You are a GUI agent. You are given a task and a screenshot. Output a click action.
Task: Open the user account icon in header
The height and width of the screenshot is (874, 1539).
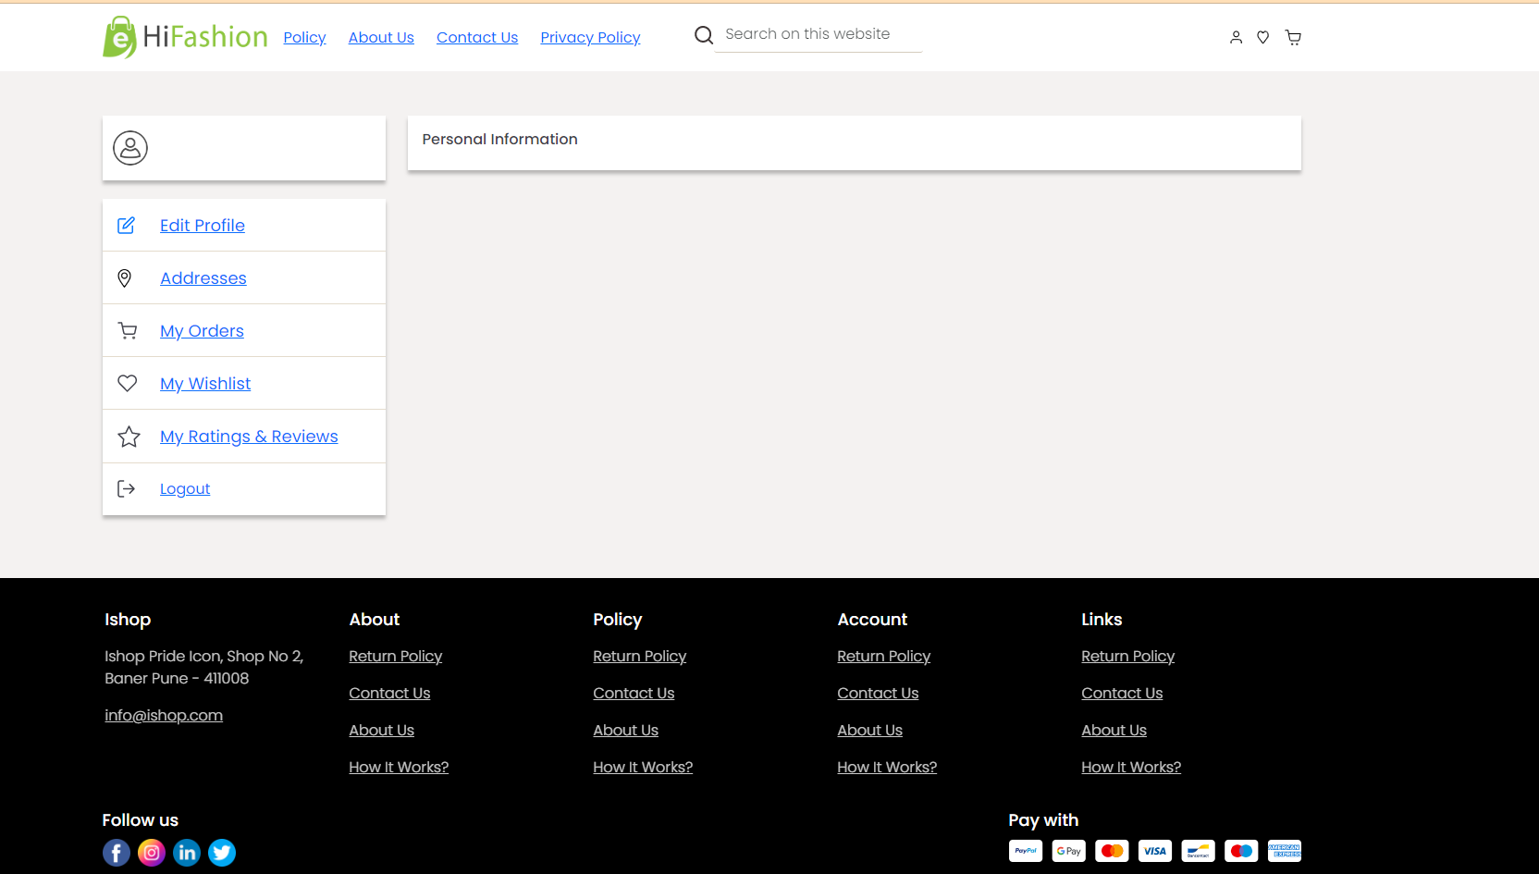click(1236, 37)
